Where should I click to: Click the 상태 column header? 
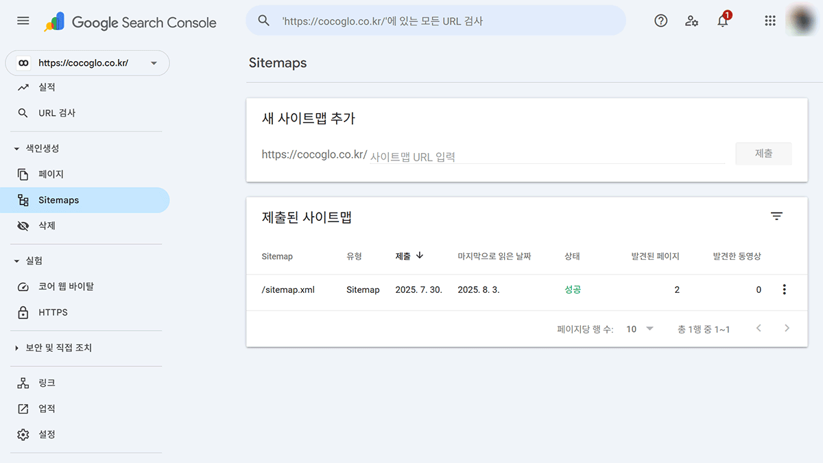(572, 256)
